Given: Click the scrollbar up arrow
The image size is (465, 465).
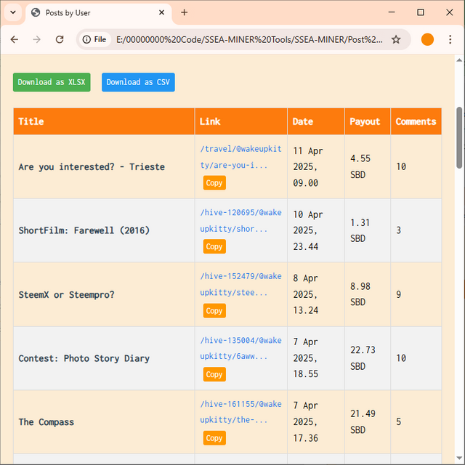Looking at the screenshot, I should [459, 60].
